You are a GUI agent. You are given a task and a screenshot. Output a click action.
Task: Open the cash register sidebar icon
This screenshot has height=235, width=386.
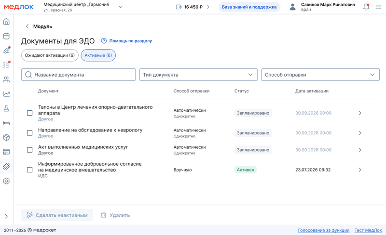coord(6,152)
